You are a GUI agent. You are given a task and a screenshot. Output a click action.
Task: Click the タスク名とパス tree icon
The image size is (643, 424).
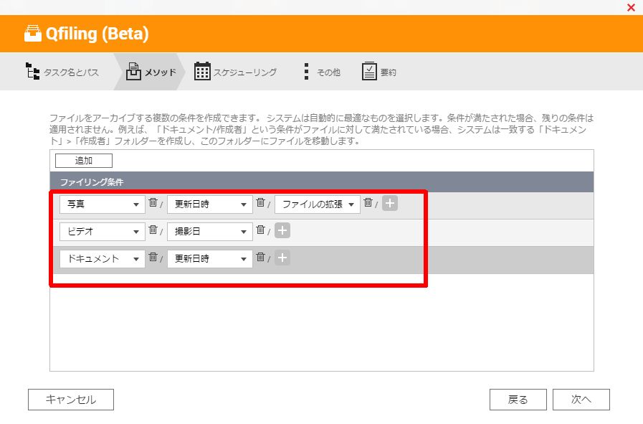[32, 71]
